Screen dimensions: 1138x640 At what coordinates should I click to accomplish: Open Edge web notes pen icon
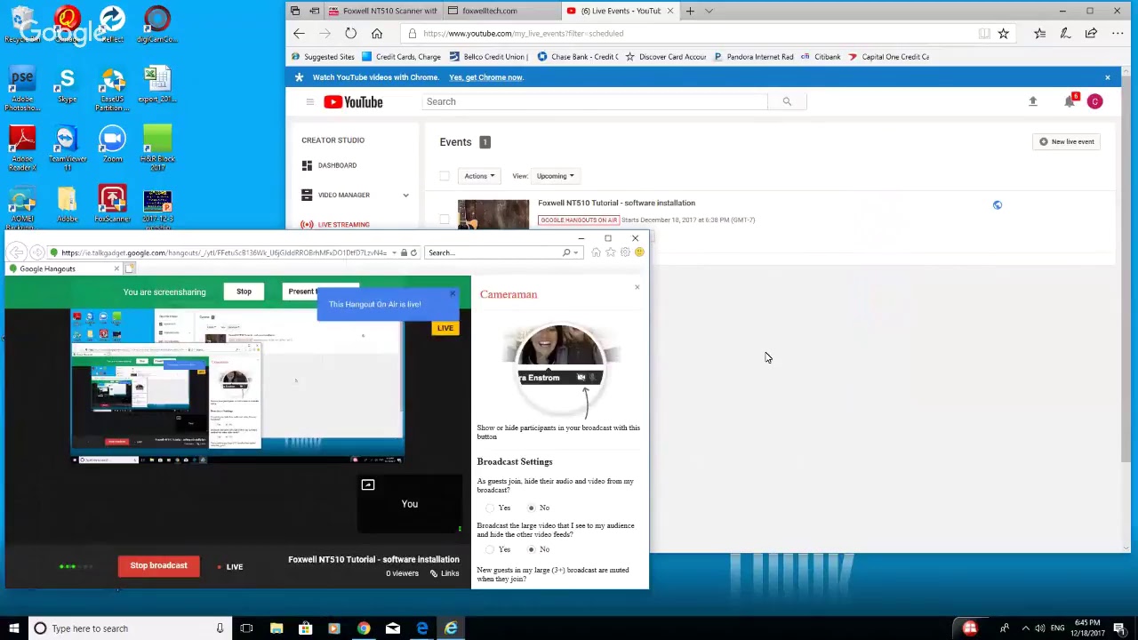[1065, 34]
